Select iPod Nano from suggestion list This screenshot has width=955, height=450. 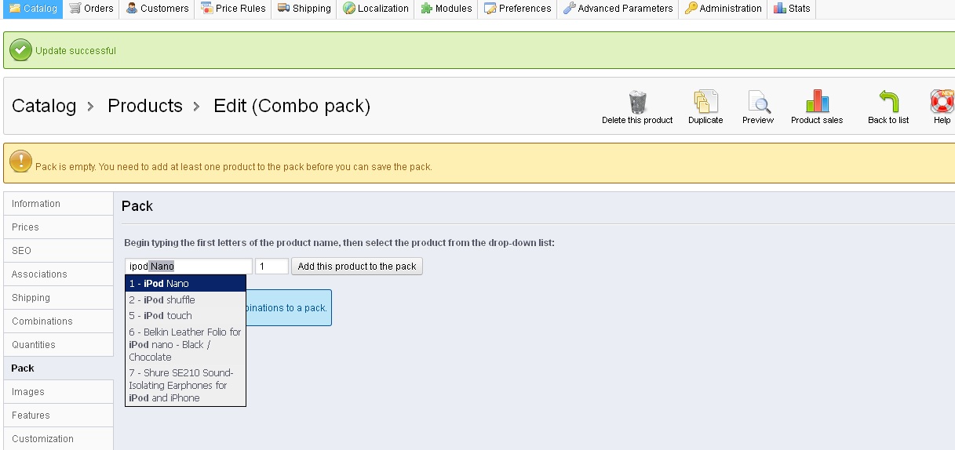pyautogui.click(x=185, y=284)
